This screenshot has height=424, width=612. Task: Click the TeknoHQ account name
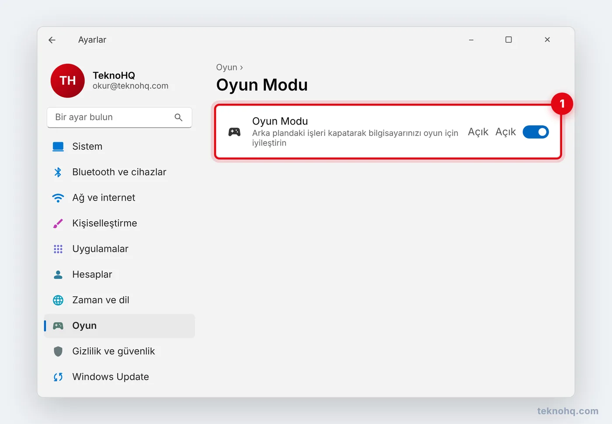coord(114,76)
